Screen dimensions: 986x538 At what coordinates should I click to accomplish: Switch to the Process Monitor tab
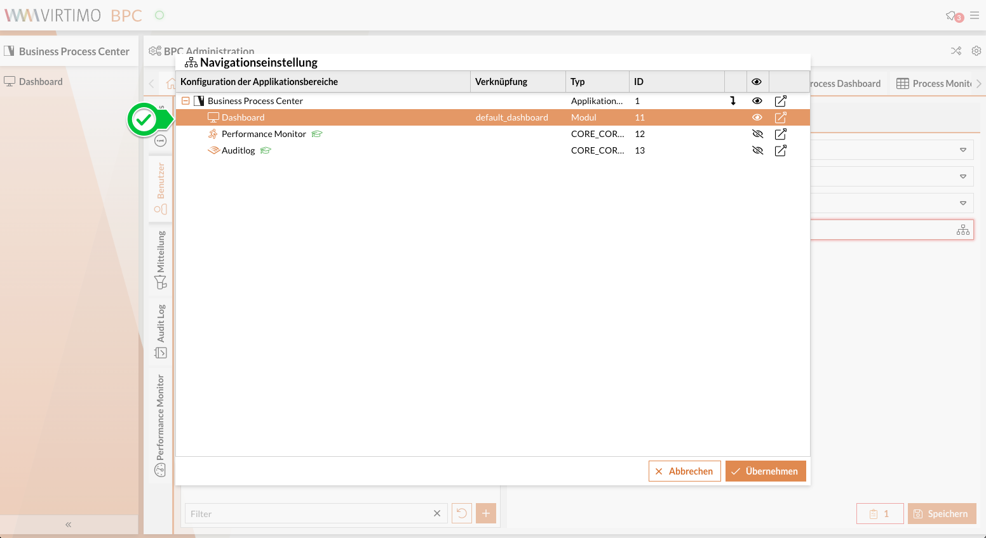tap(934, 84)
